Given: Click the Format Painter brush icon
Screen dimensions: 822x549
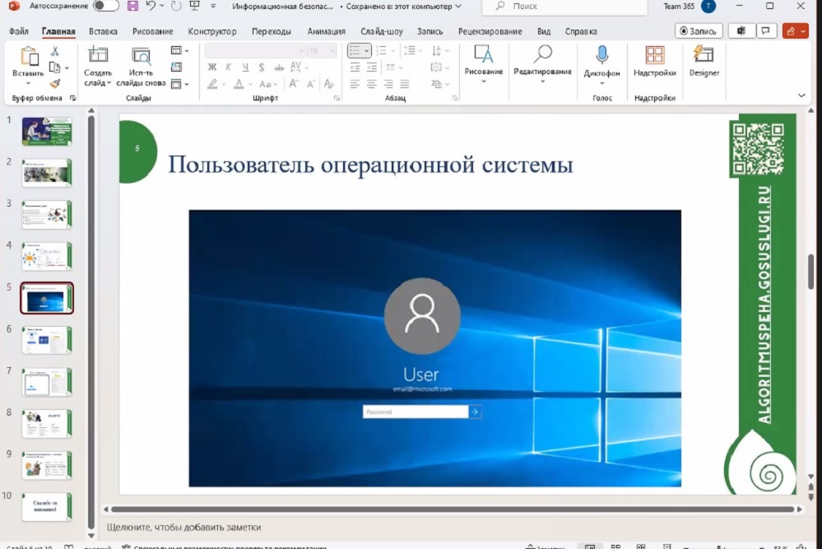Looking at the screenshot, I should pyautogui.click(x=55, y=83).
